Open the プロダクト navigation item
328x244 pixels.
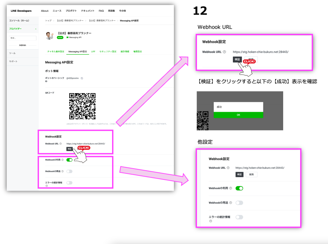71,11
